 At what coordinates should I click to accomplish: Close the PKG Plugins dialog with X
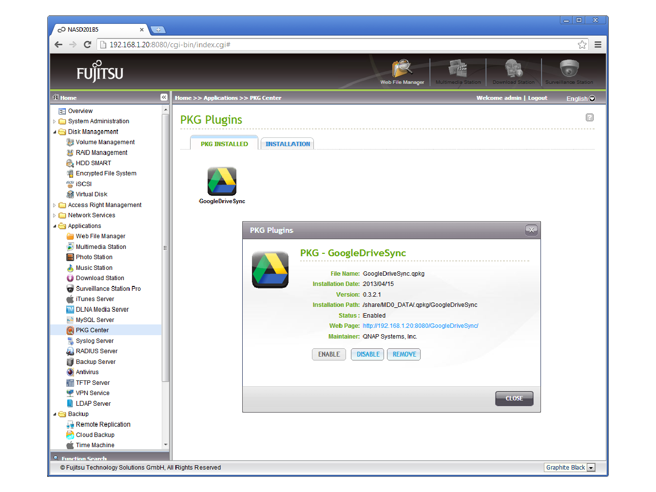point(532,230)
